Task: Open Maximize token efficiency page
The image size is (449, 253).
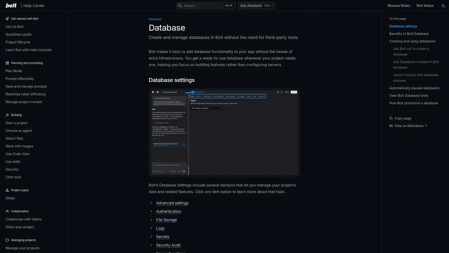Action: (26, 94)
